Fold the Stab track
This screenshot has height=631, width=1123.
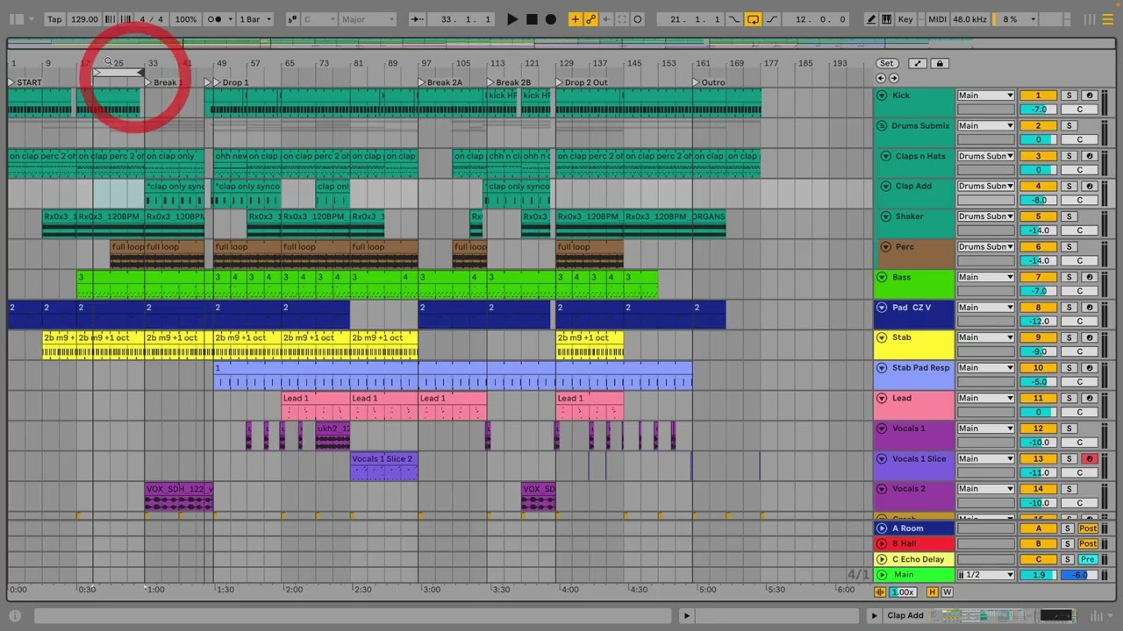[x=882, y=337]
